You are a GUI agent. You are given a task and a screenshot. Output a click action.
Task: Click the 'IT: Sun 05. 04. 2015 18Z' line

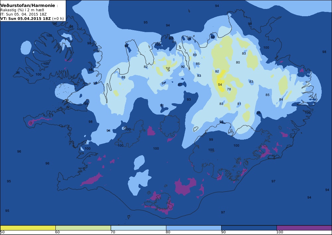coord(24,14)
